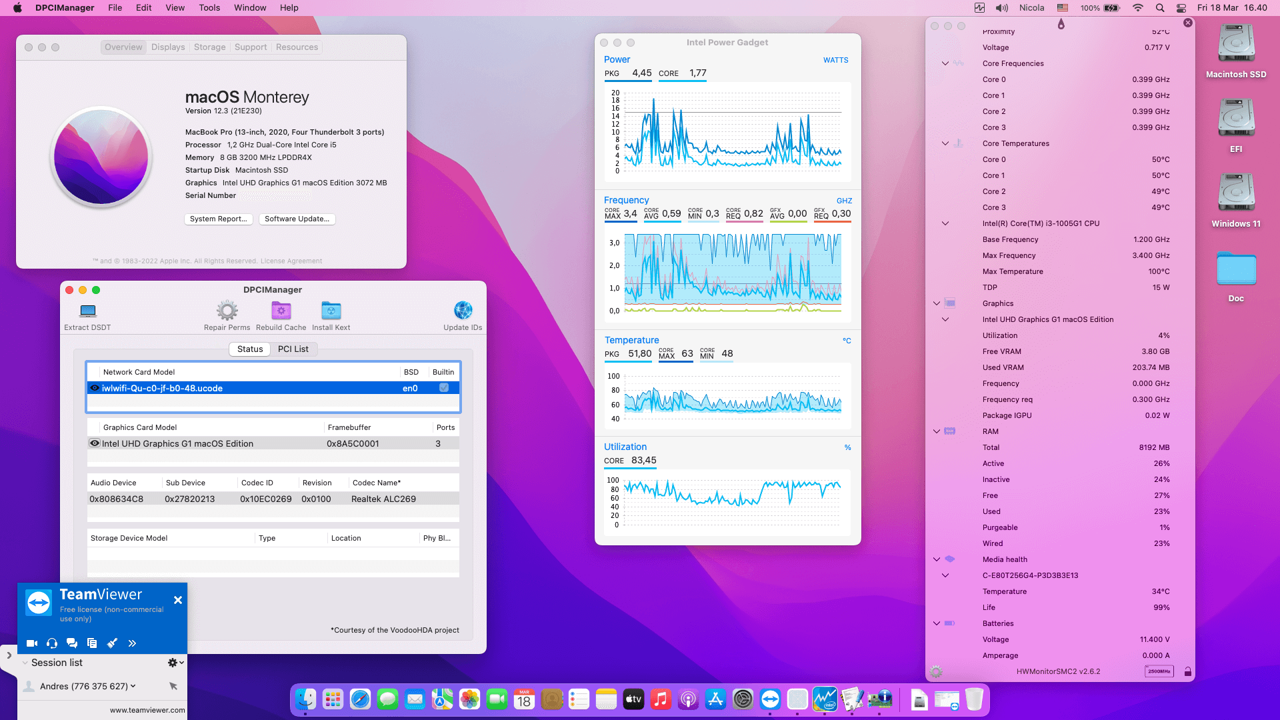Click the Repair Perms gear icon

tap(227, 311)
